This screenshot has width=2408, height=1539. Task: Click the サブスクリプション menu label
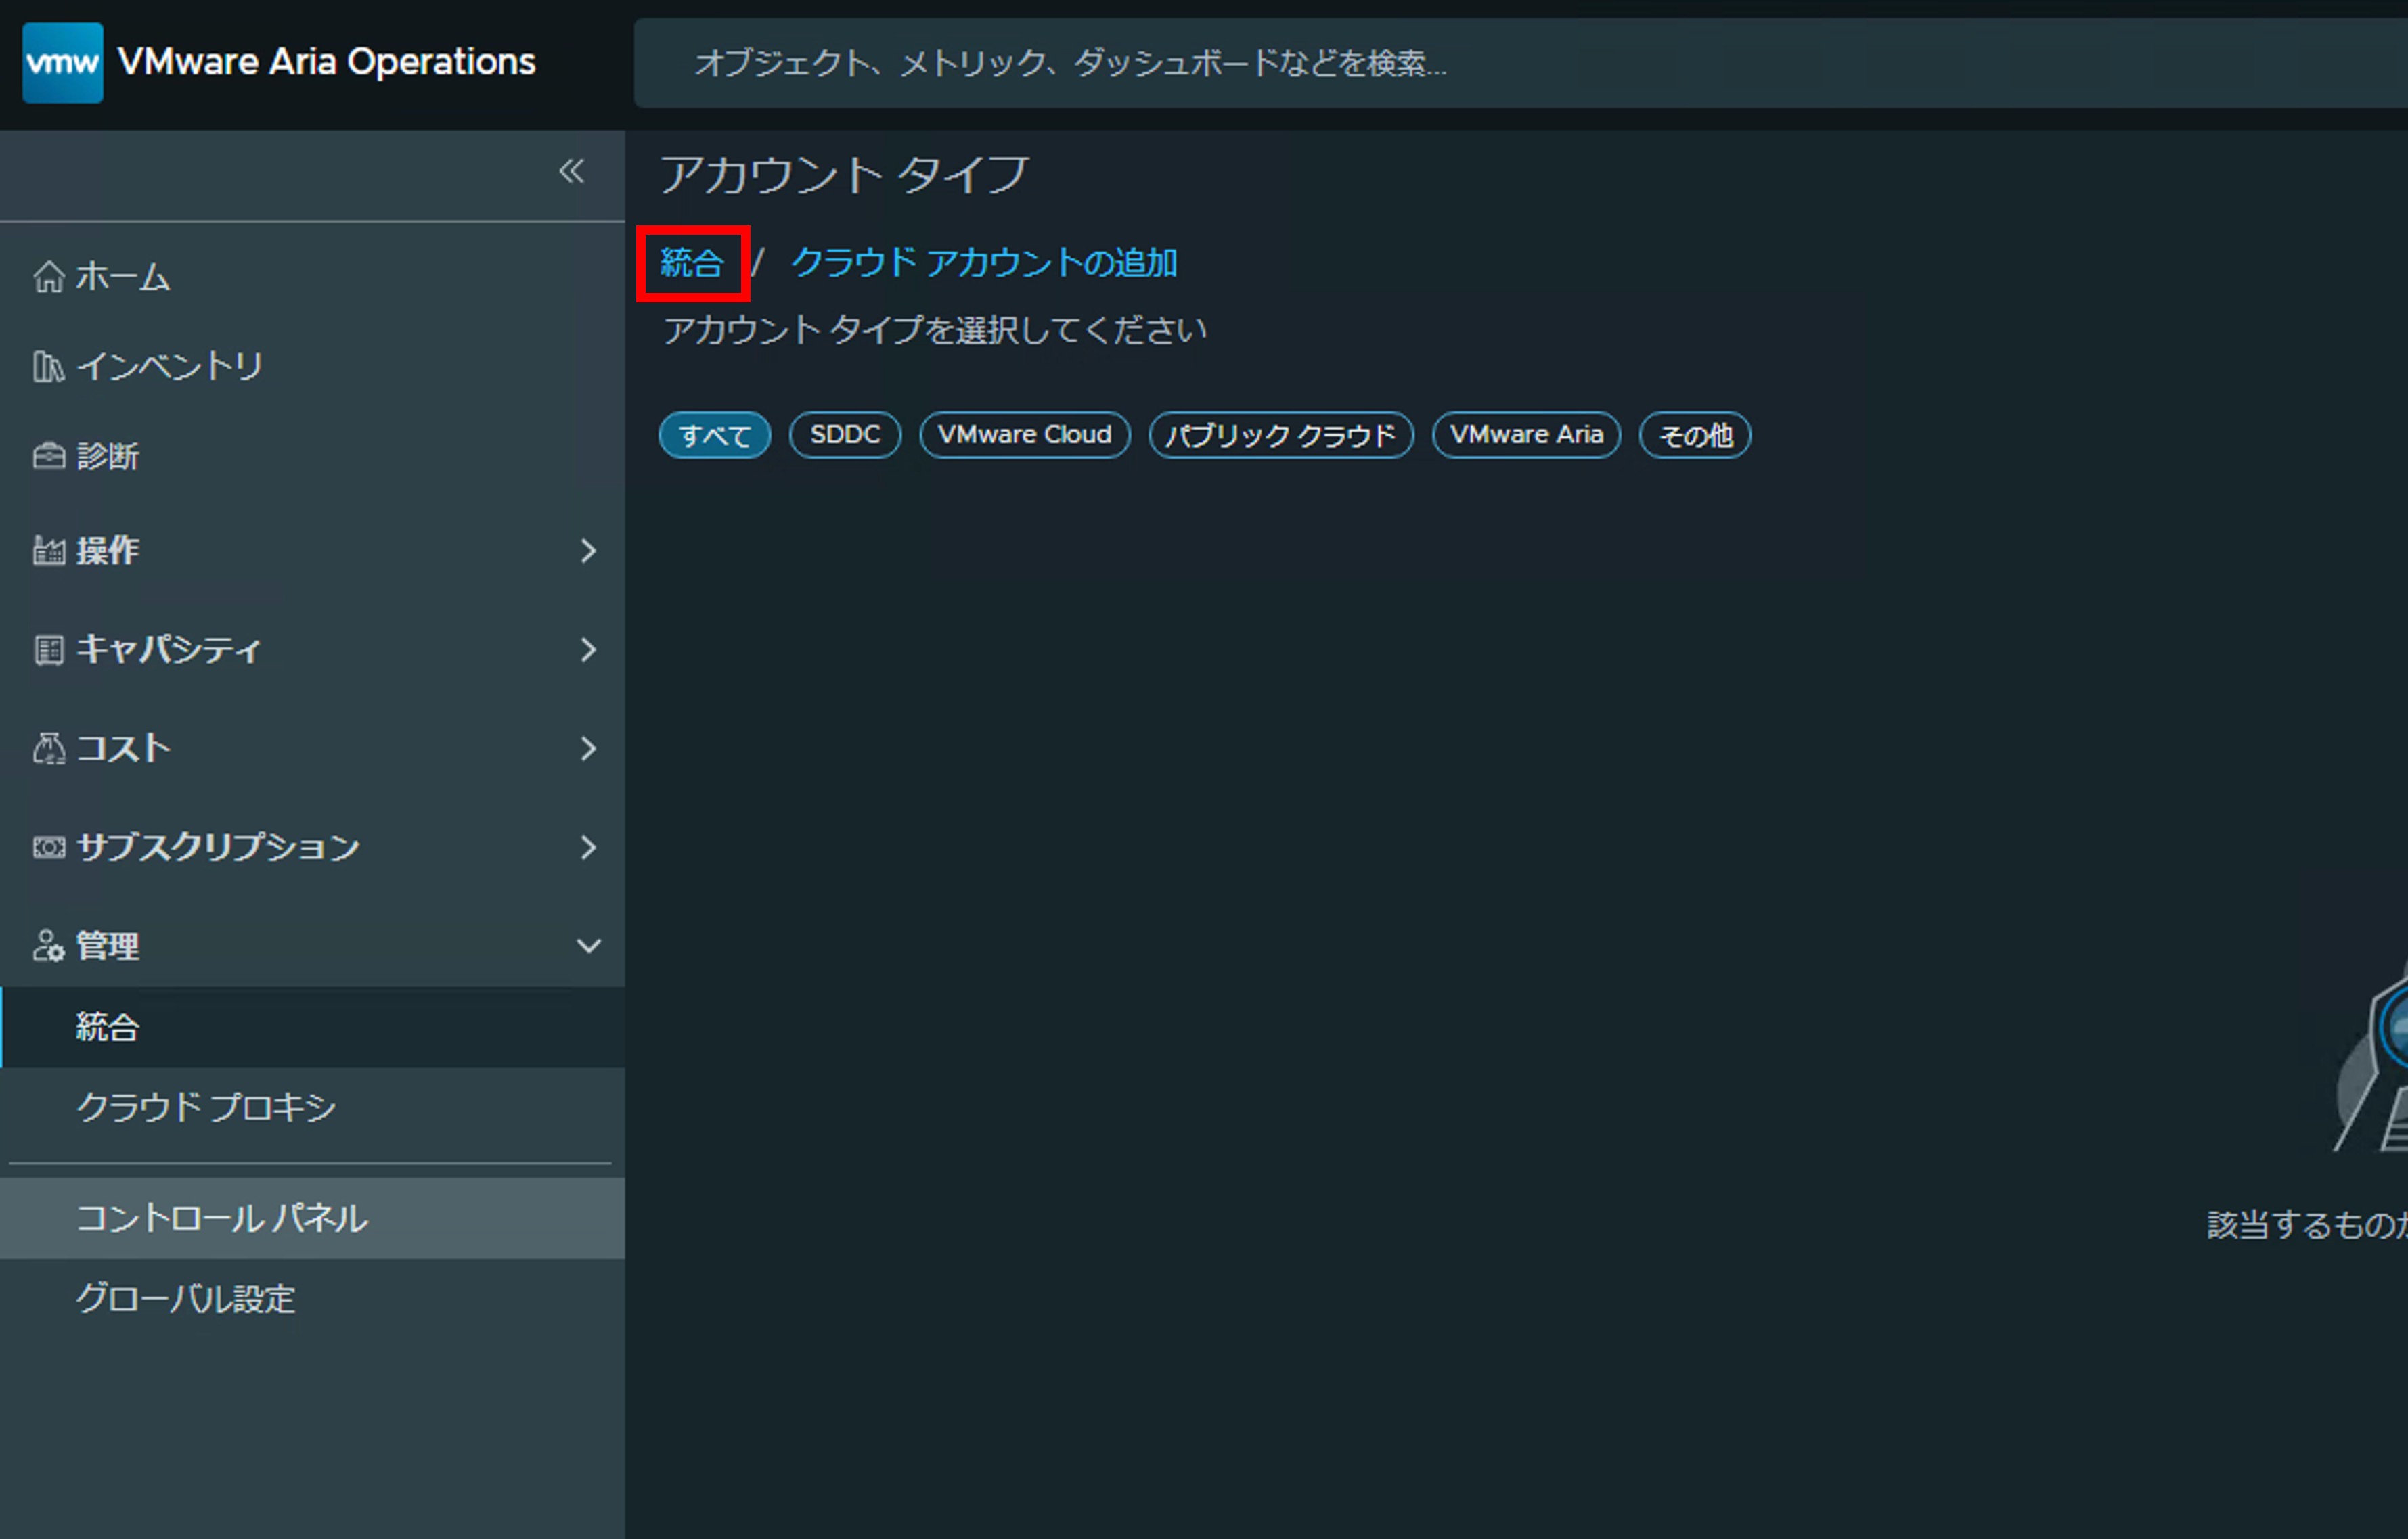218,848
